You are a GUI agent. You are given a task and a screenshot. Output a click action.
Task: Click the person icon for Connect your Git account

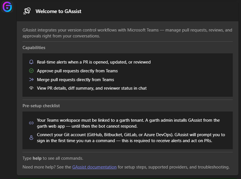[31, 138]
